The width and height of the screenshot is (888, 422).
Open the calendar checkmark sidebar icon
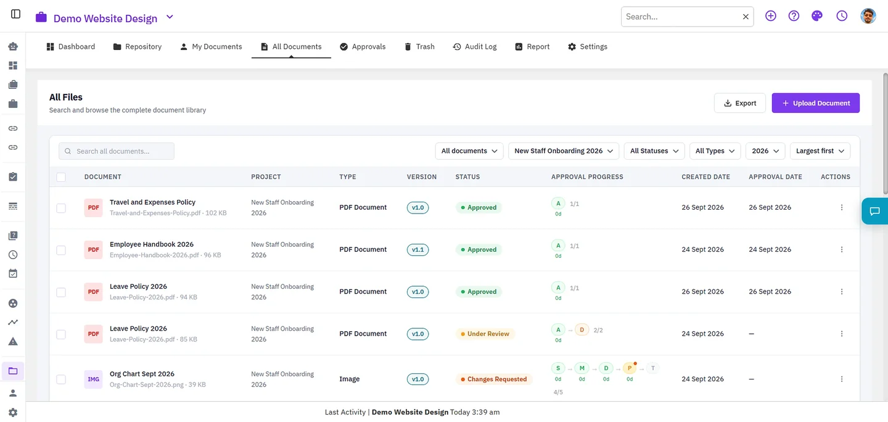[13, 273]
